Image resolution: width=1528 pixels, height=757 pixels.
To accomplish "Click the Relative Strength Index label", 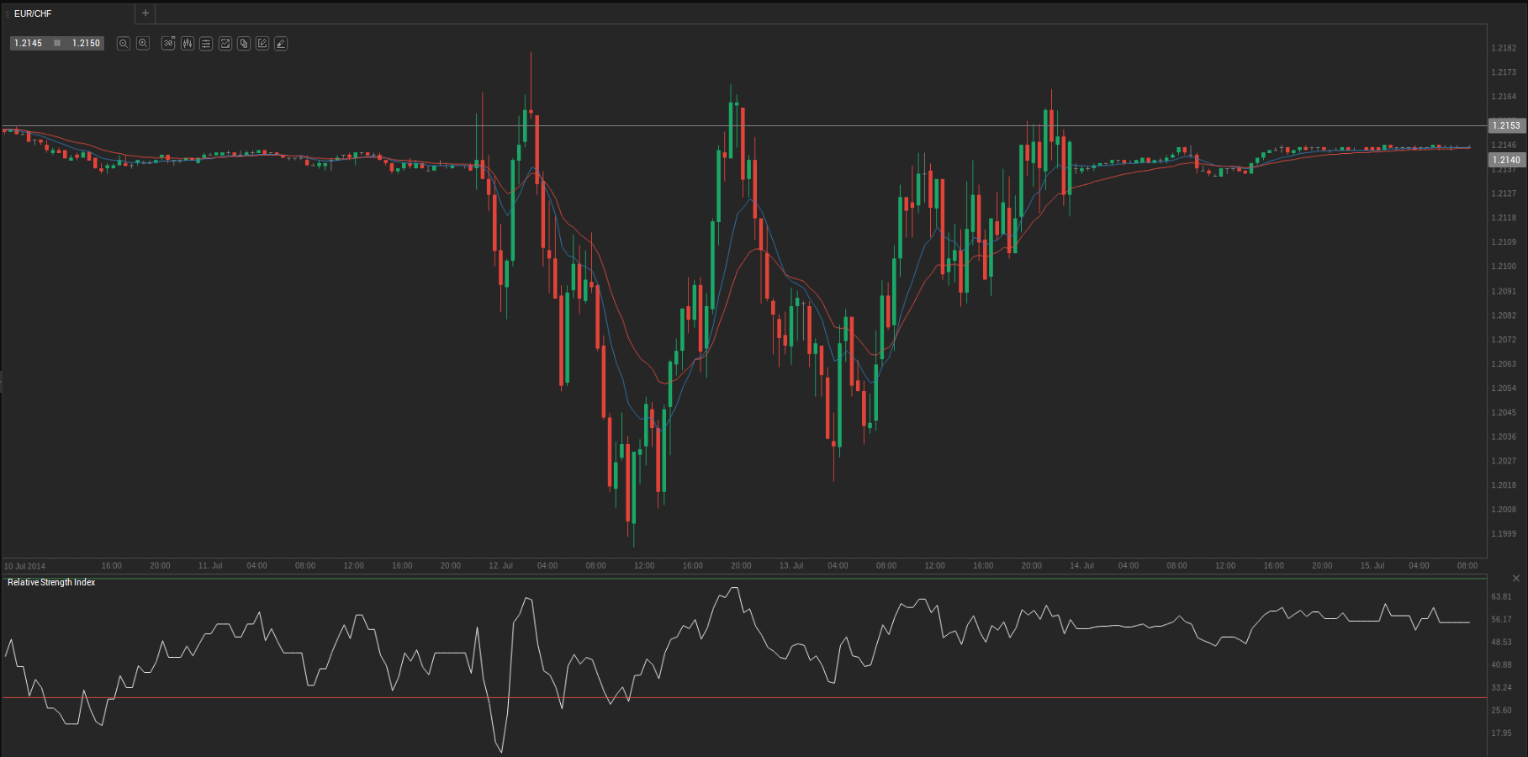I will [51, 582].
